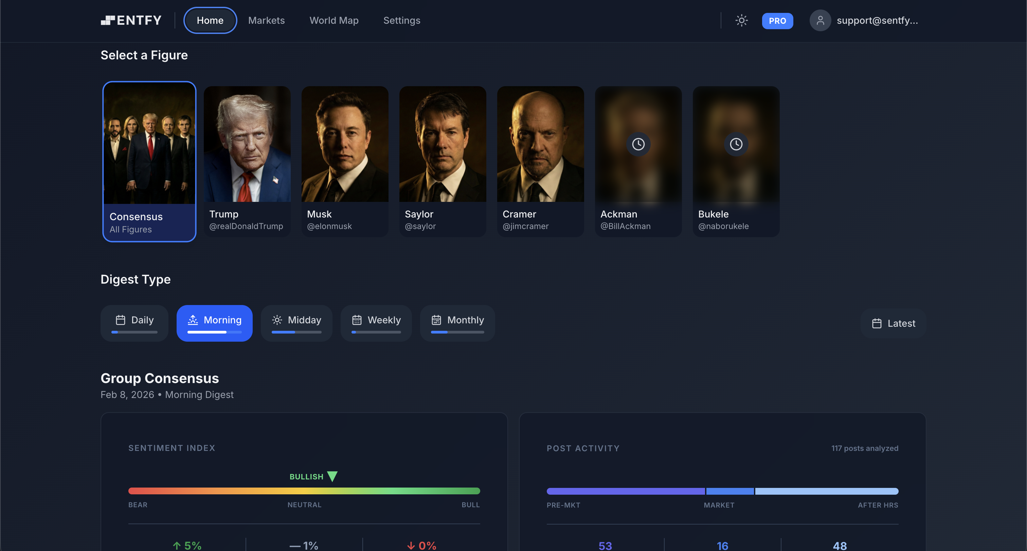Open the World Map section
1027x551 pixels.
(x=334, y=20)
